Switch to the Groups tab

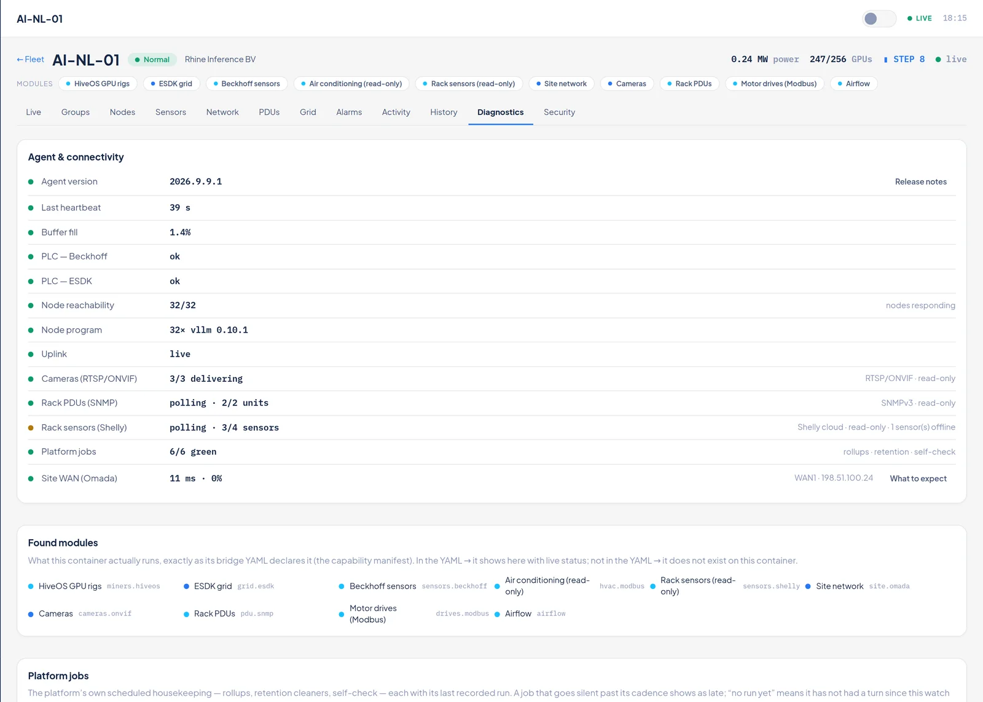tap(76, 112)
